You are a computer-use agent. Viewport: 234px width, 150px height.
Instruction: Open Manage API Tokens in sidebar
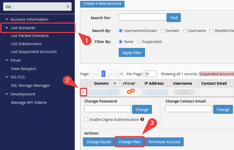[x=29, y=103]
